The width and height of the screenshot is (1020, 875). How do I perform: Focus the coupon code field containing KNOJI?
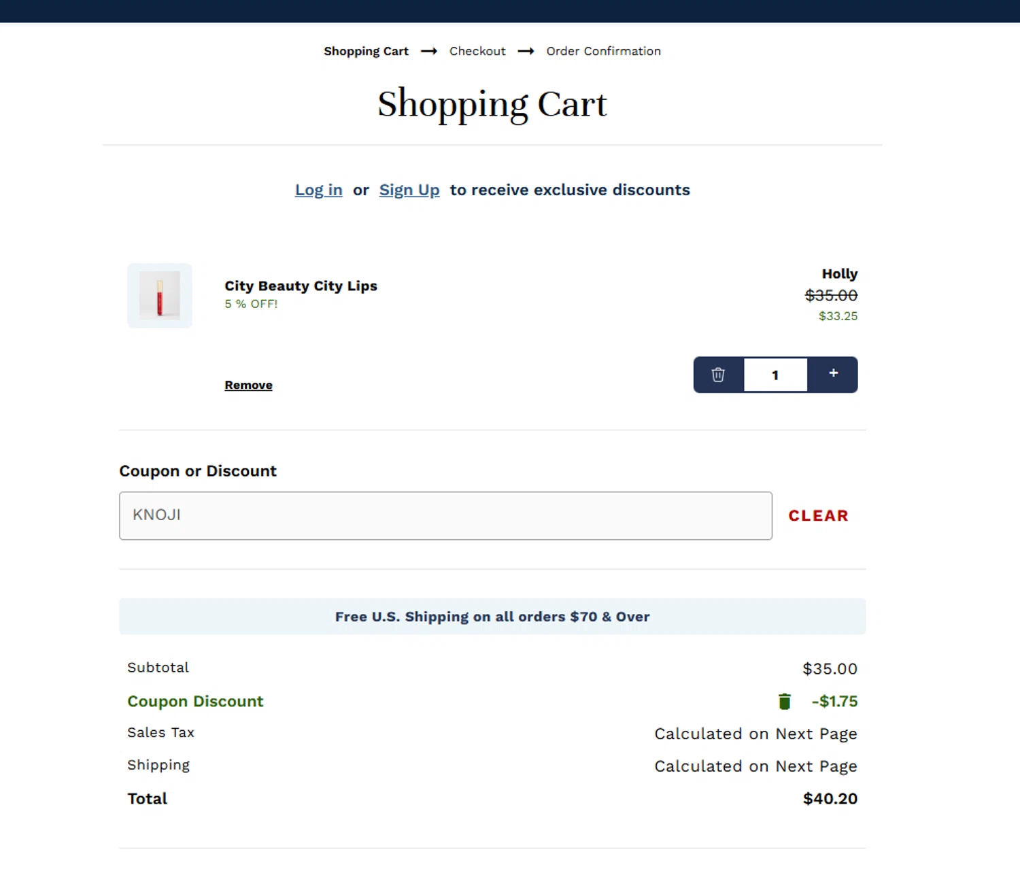445,516
